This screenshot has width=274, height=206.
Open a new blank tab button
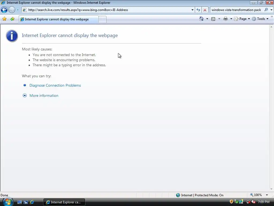coord(102,19)
